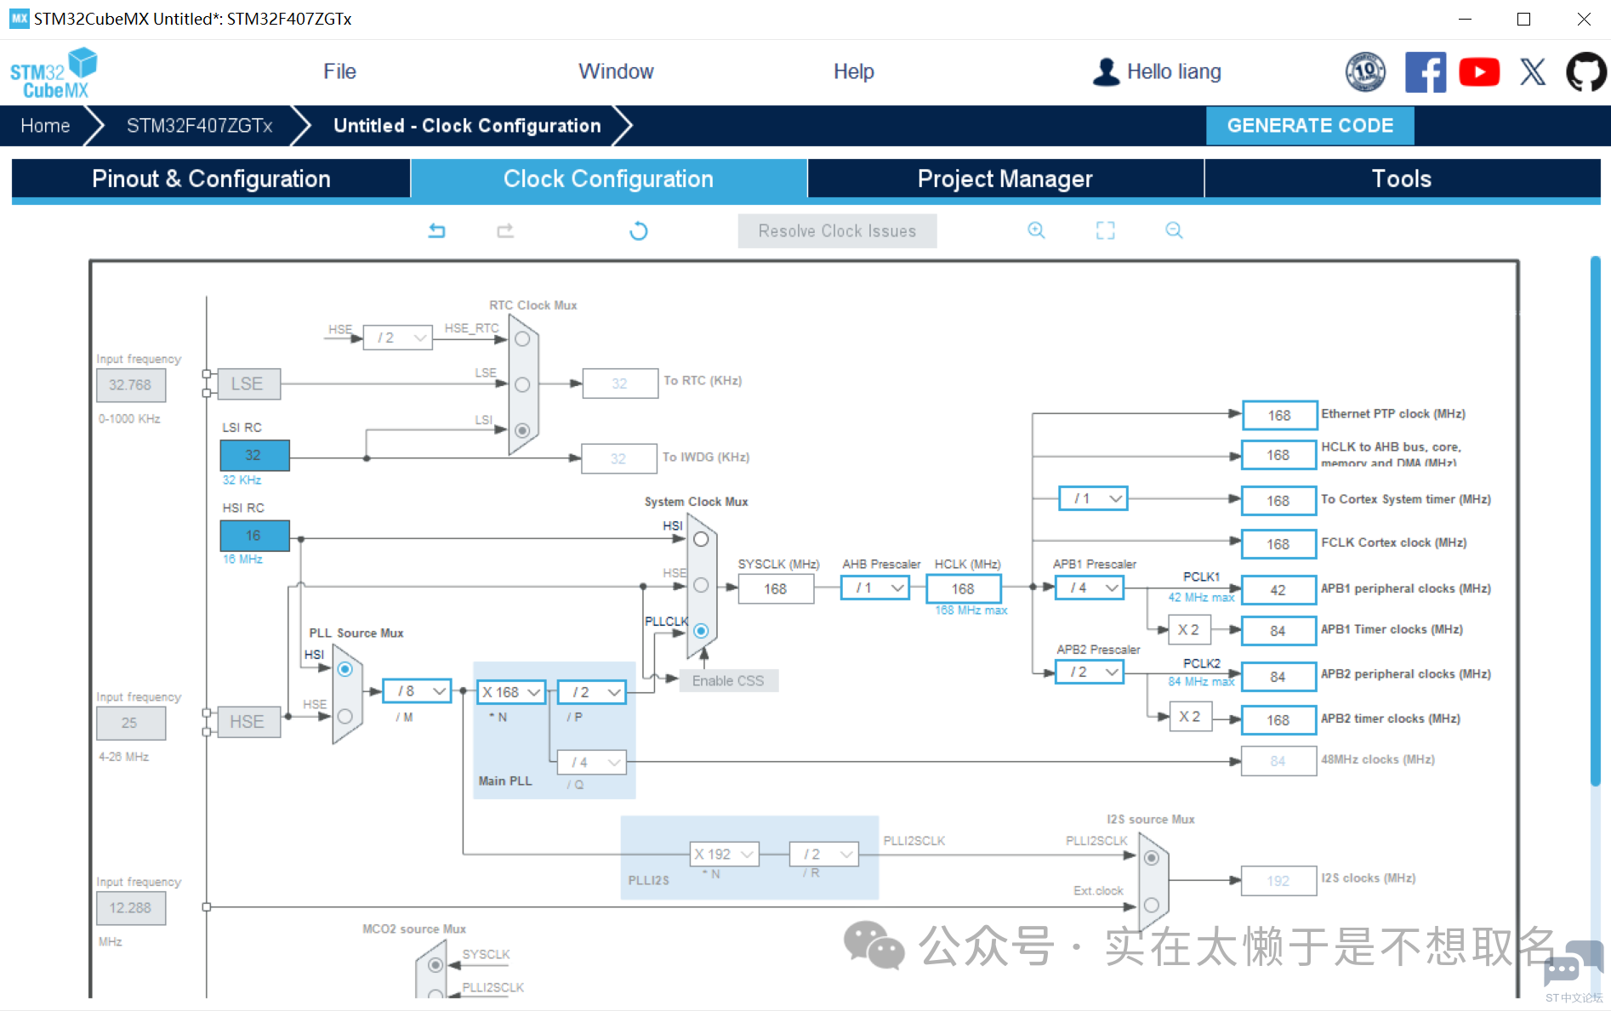Open the Main PLL /P divider dropdown
The width and height of the screenshot is (1611, 1011).
click(592, 692)
